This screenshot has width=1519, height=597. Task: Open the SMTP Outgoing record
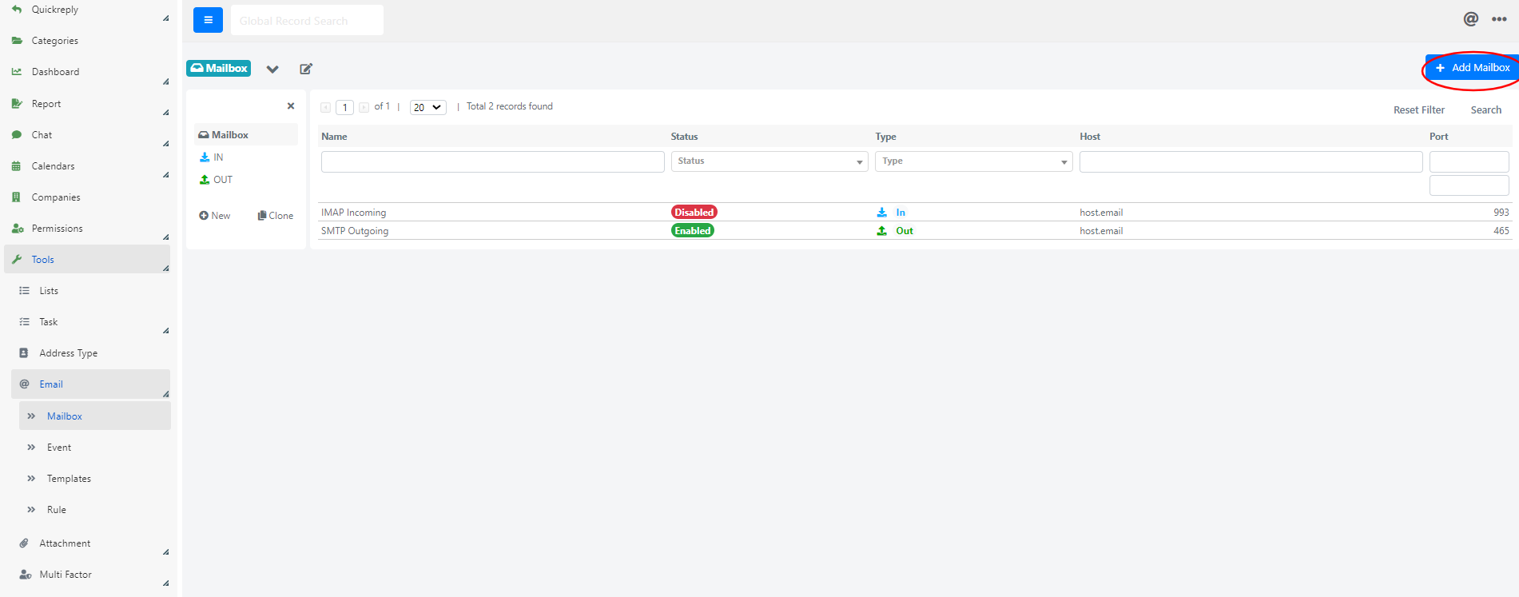[355, 231]
